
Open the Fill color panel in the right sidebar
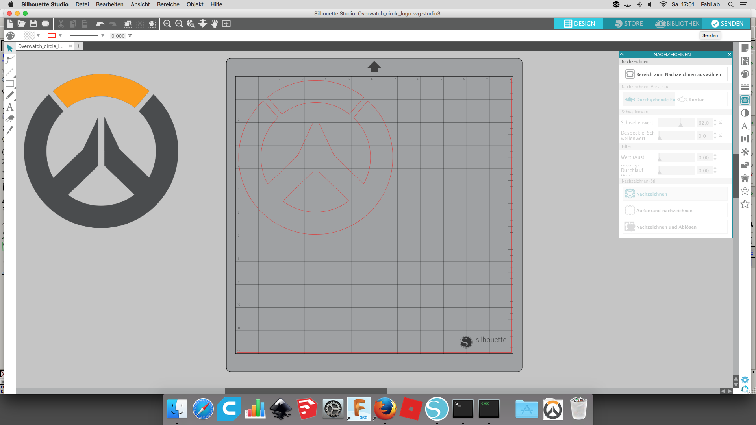click(745, 74)
